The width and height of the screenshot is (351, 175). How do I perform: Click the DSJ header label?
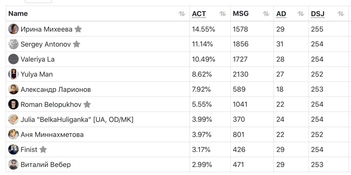click(318, 14)
